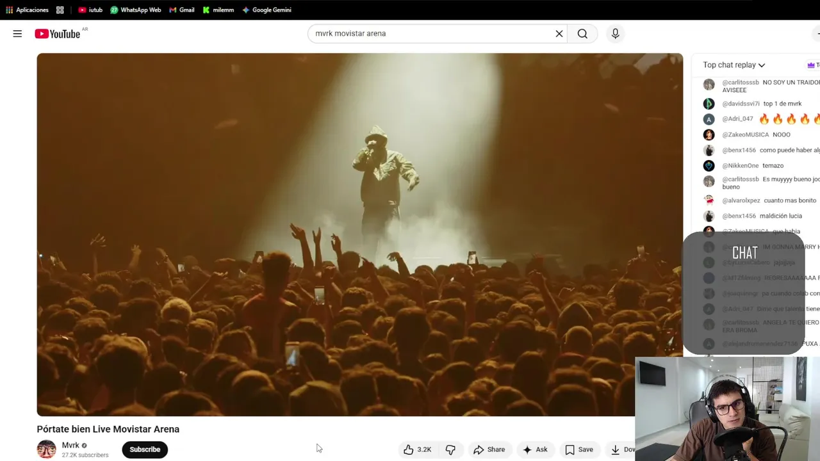Image resolution: width=820 pixels, height=461 pixels.
Task: Click @NikkenOne's avatar next to temazo
Action: point(709,166)
